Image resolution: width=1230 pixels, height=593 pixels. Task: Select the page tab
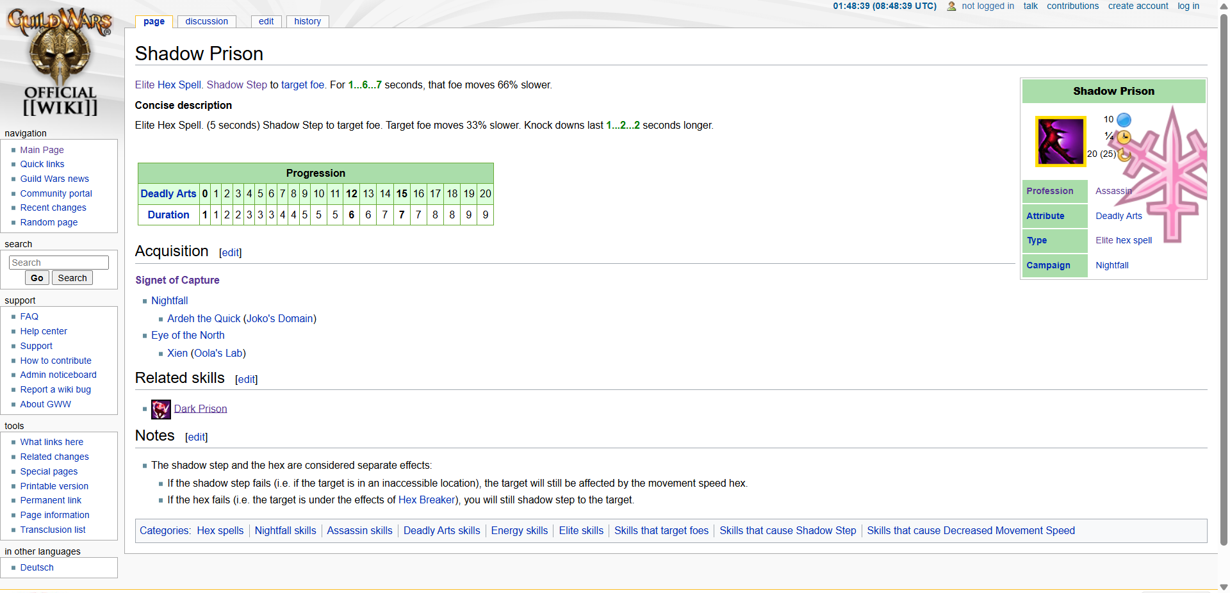[154, 21]
